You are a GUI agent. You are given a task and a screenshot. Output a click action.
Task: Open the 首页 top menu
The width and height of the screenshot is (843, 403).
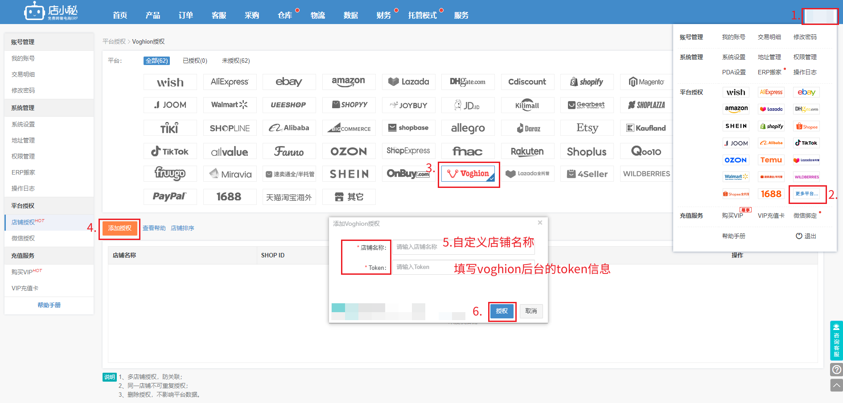point(120,15)
